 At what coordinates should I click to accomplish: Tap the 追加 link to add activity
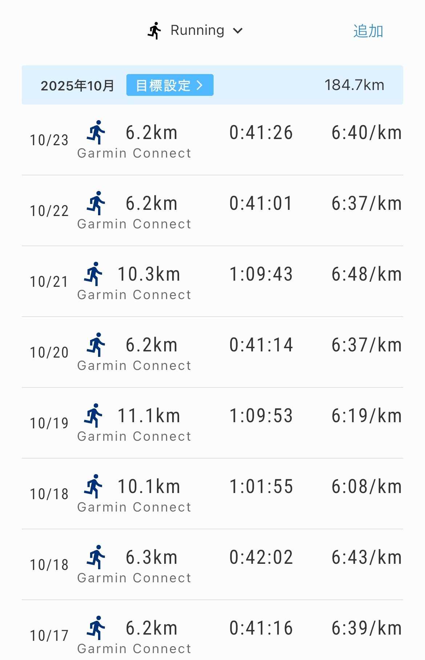pyautogui.click(x=368, y=31)
